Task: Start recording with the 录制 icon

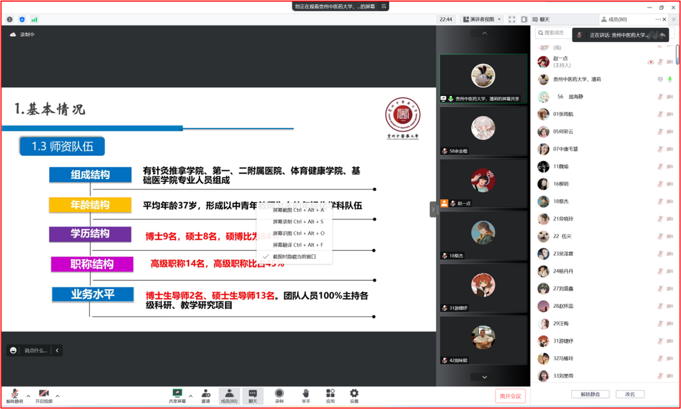Action: [x=279, y=396]
